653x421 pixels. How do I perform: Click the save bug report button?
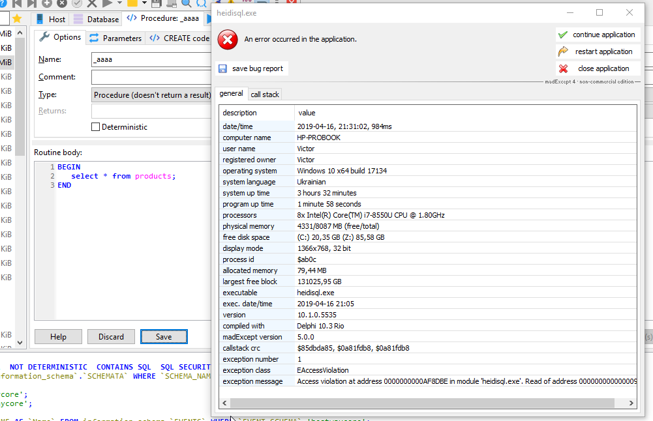pos(253,68)
